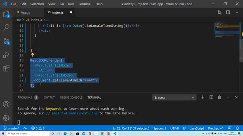Open the Search view in activity bar

click(6, 27)
